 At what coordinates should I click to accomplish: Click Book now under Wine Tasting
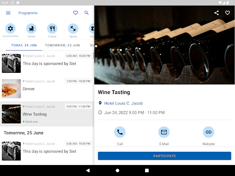[32, 121]
